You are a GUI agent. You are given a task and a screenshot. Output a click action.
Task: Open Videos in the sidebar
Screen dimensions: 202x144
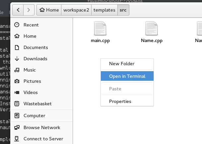[41, 92]
